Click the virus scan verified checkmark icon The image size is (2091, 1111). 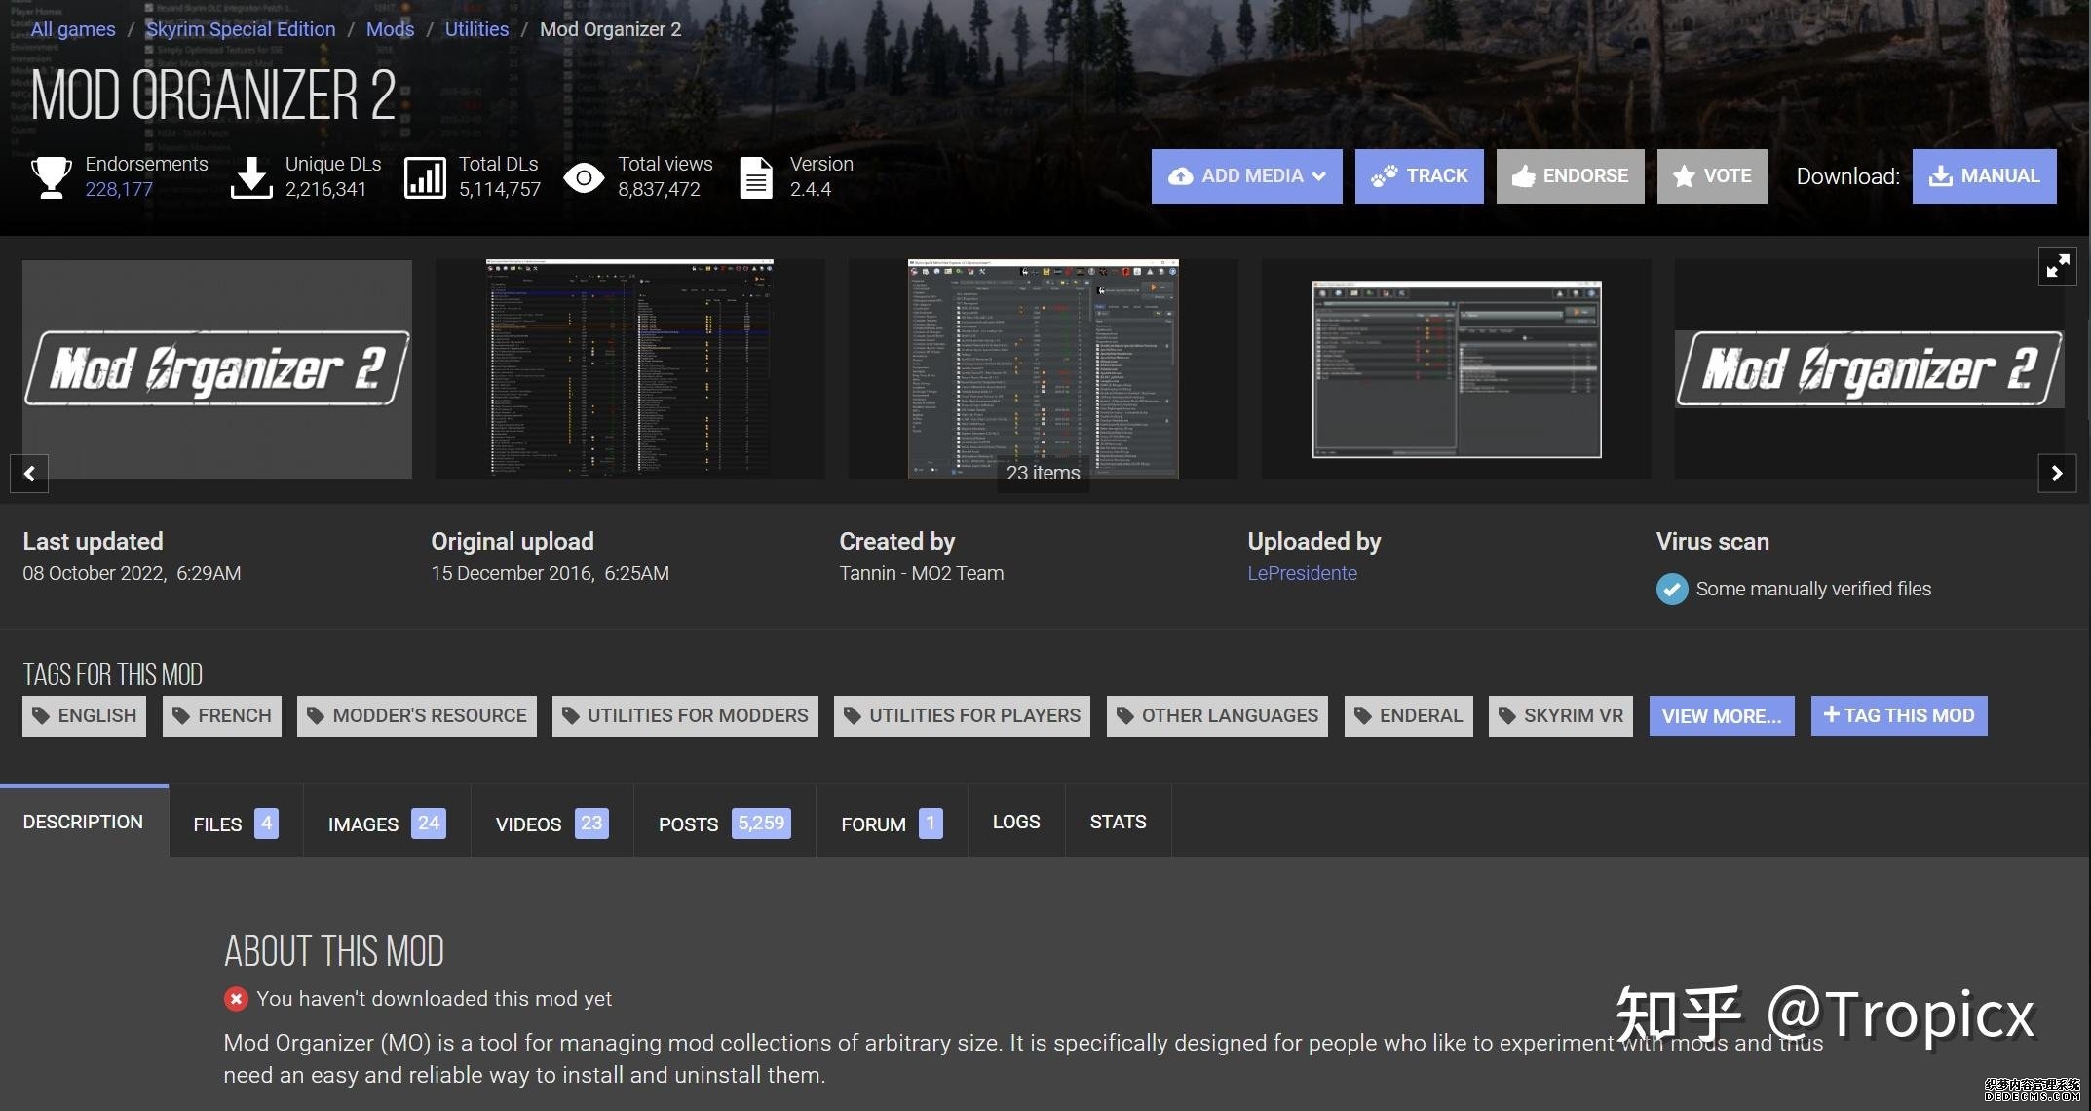point(1671,589)
